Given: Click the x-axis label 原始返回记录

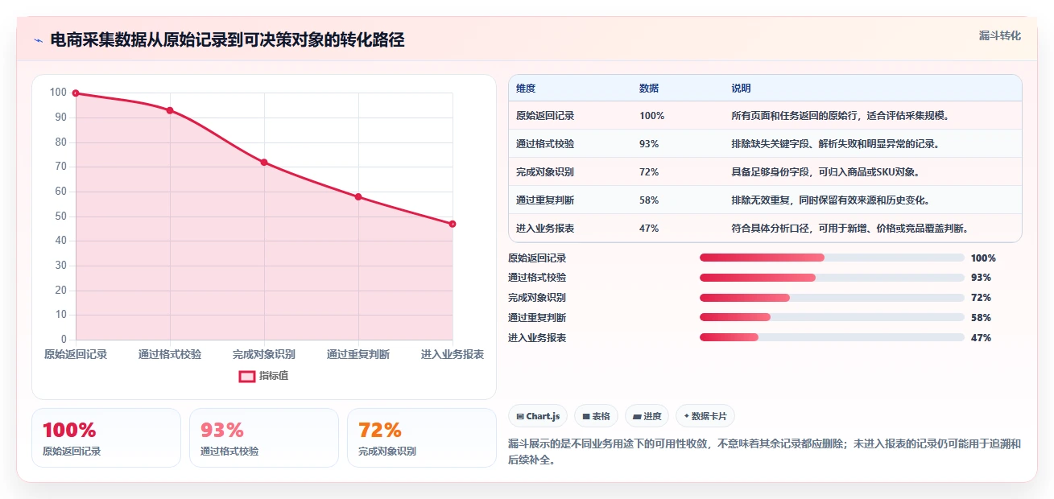Looking at the screenshot, I should tap(76, 354).
